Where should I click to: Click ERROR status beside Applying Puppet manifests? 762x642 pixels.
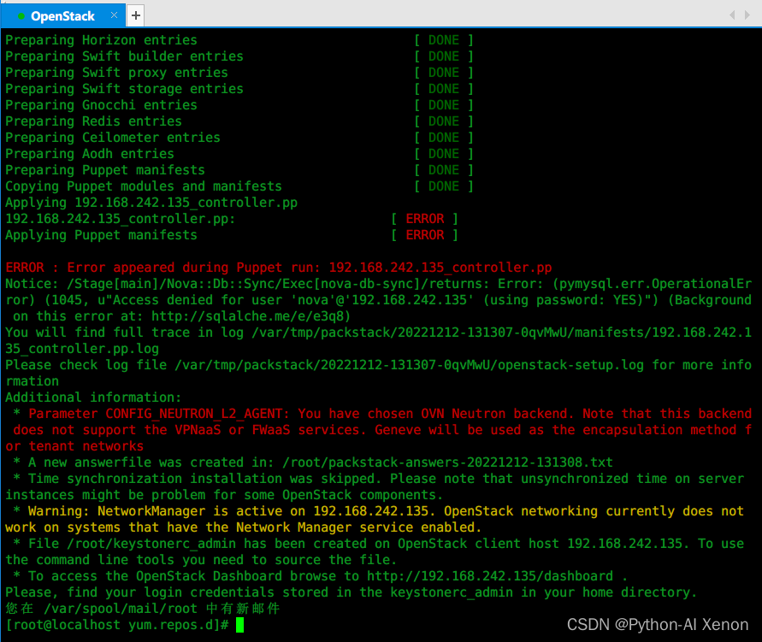click(x=425, y=235)
